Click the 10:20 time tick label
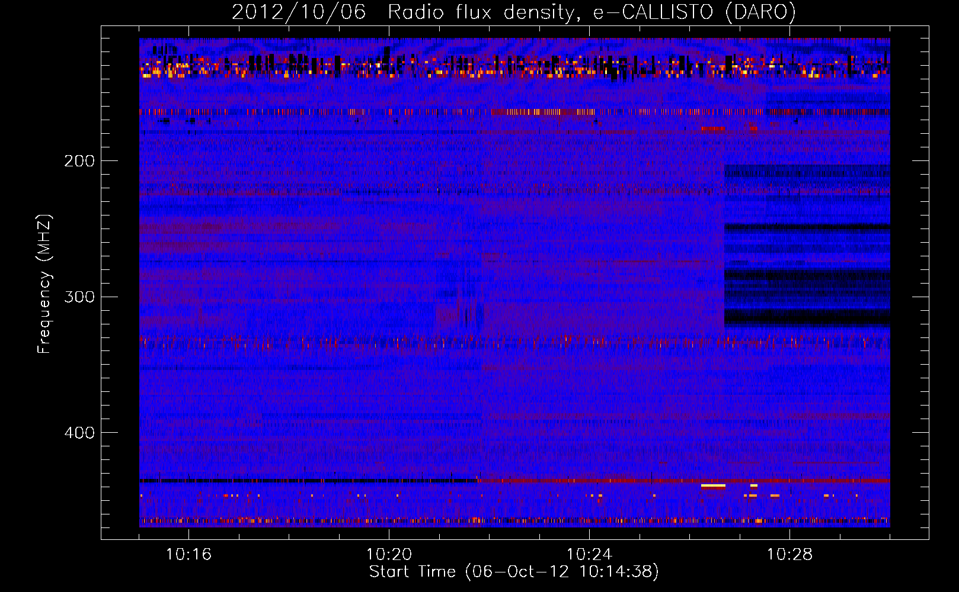The height and width of the screenshot is (592, 959). click(x=389, y=555)
